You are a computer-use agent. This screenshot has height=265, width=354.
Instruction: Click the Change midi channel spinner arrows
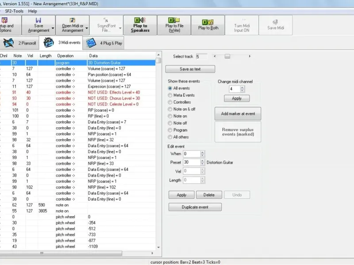click(x=242, y=89)
